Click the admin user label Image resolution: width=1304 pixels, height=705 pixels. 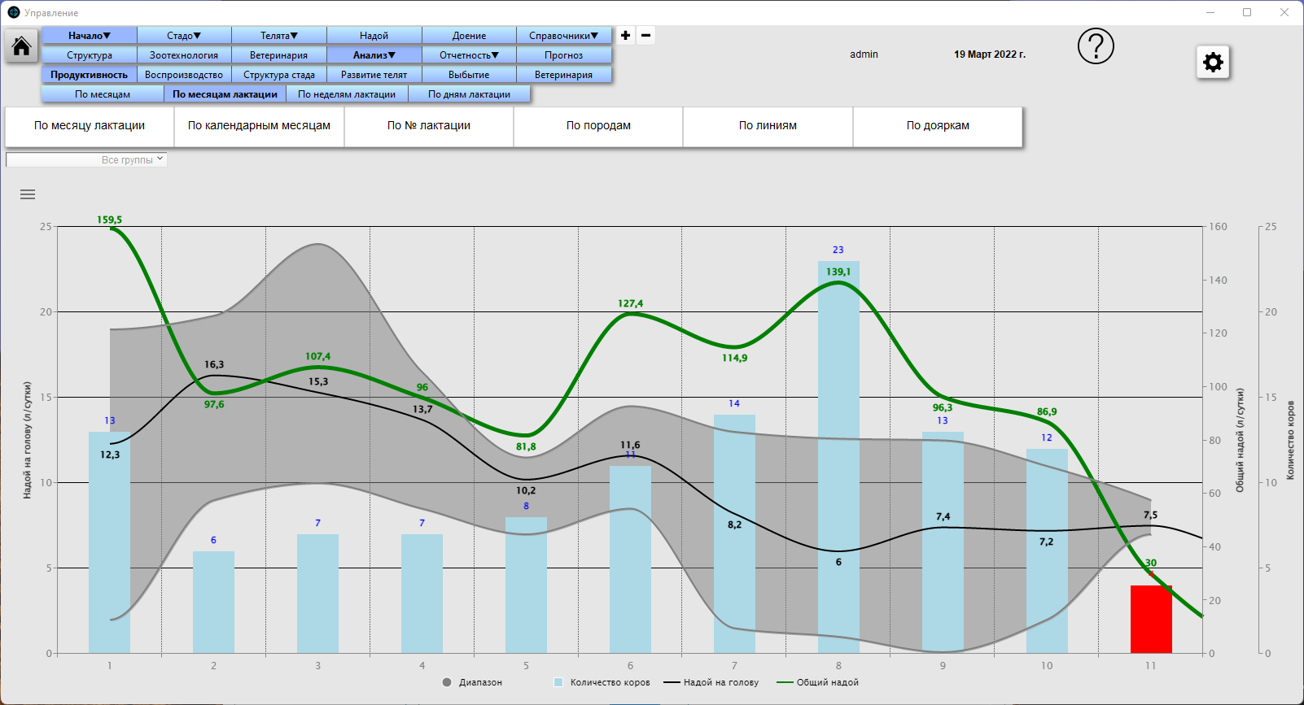[x=864, y=54]
